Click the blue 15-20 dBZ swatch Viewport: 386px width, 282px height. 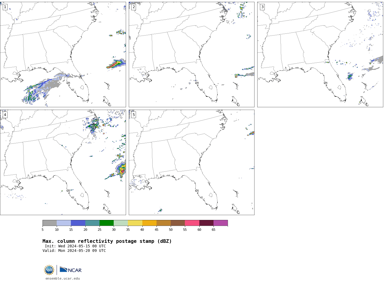(x=78, y=223)
